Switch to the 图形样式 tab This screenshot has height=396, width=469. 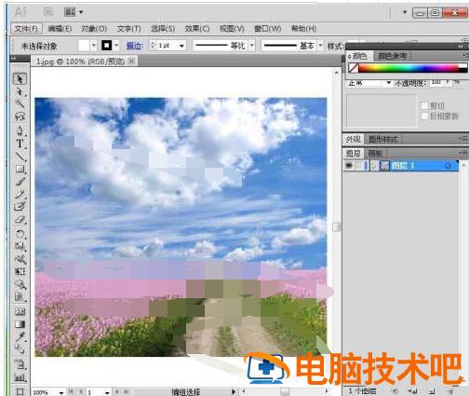(x=383, y=139)
